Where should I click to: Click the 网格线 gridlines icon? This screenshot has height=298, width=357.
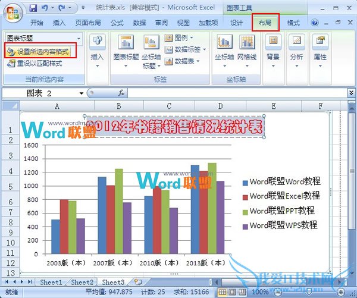point(246,43)
